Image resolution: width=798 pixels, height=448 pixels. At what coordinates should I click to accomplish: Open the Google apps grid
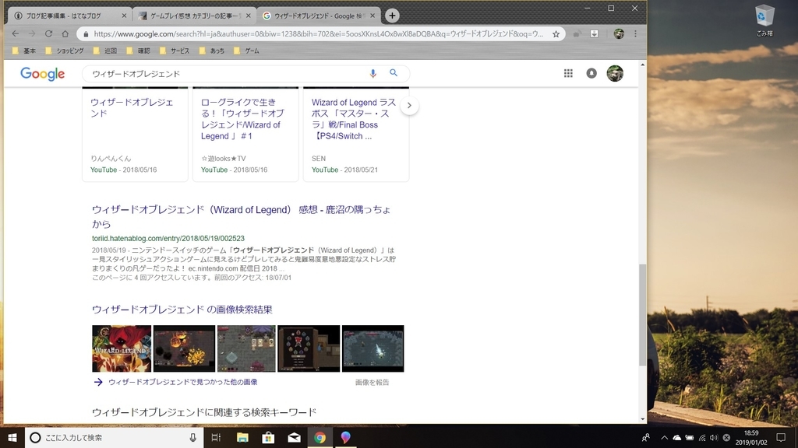tap(568, 73)
